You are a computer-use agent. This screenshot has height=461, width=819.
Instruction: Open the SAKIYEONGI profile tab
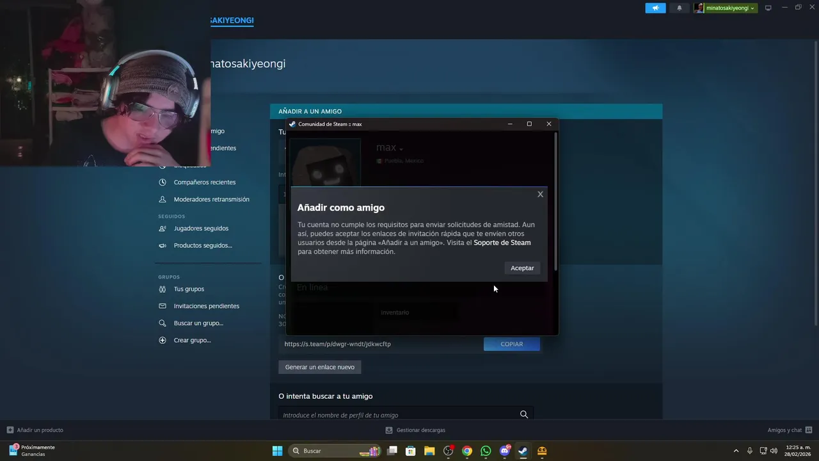[x=232, y=20]
